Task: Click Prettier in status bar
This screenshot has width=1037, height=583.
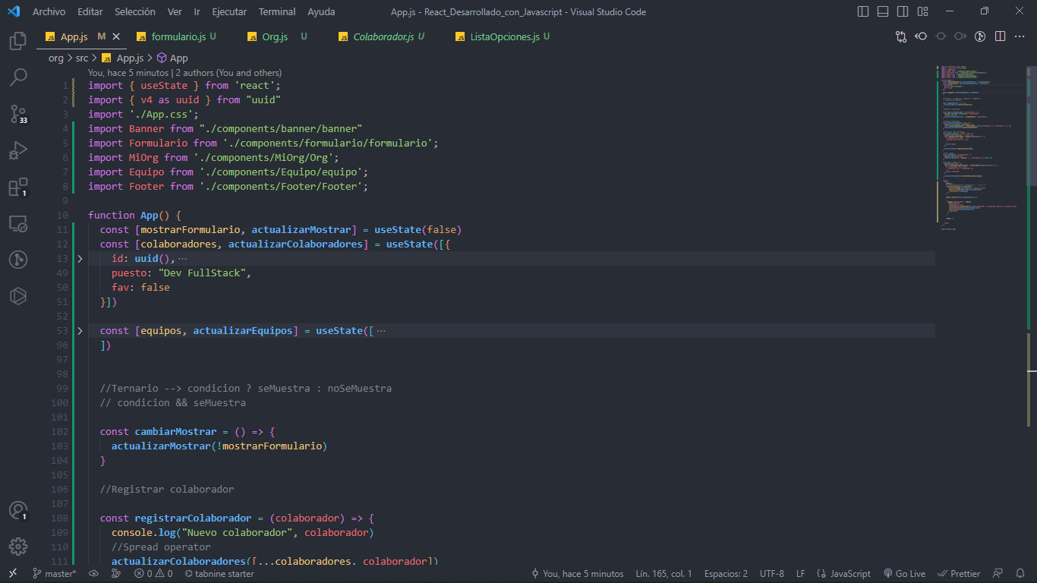Action: (959, 574)
